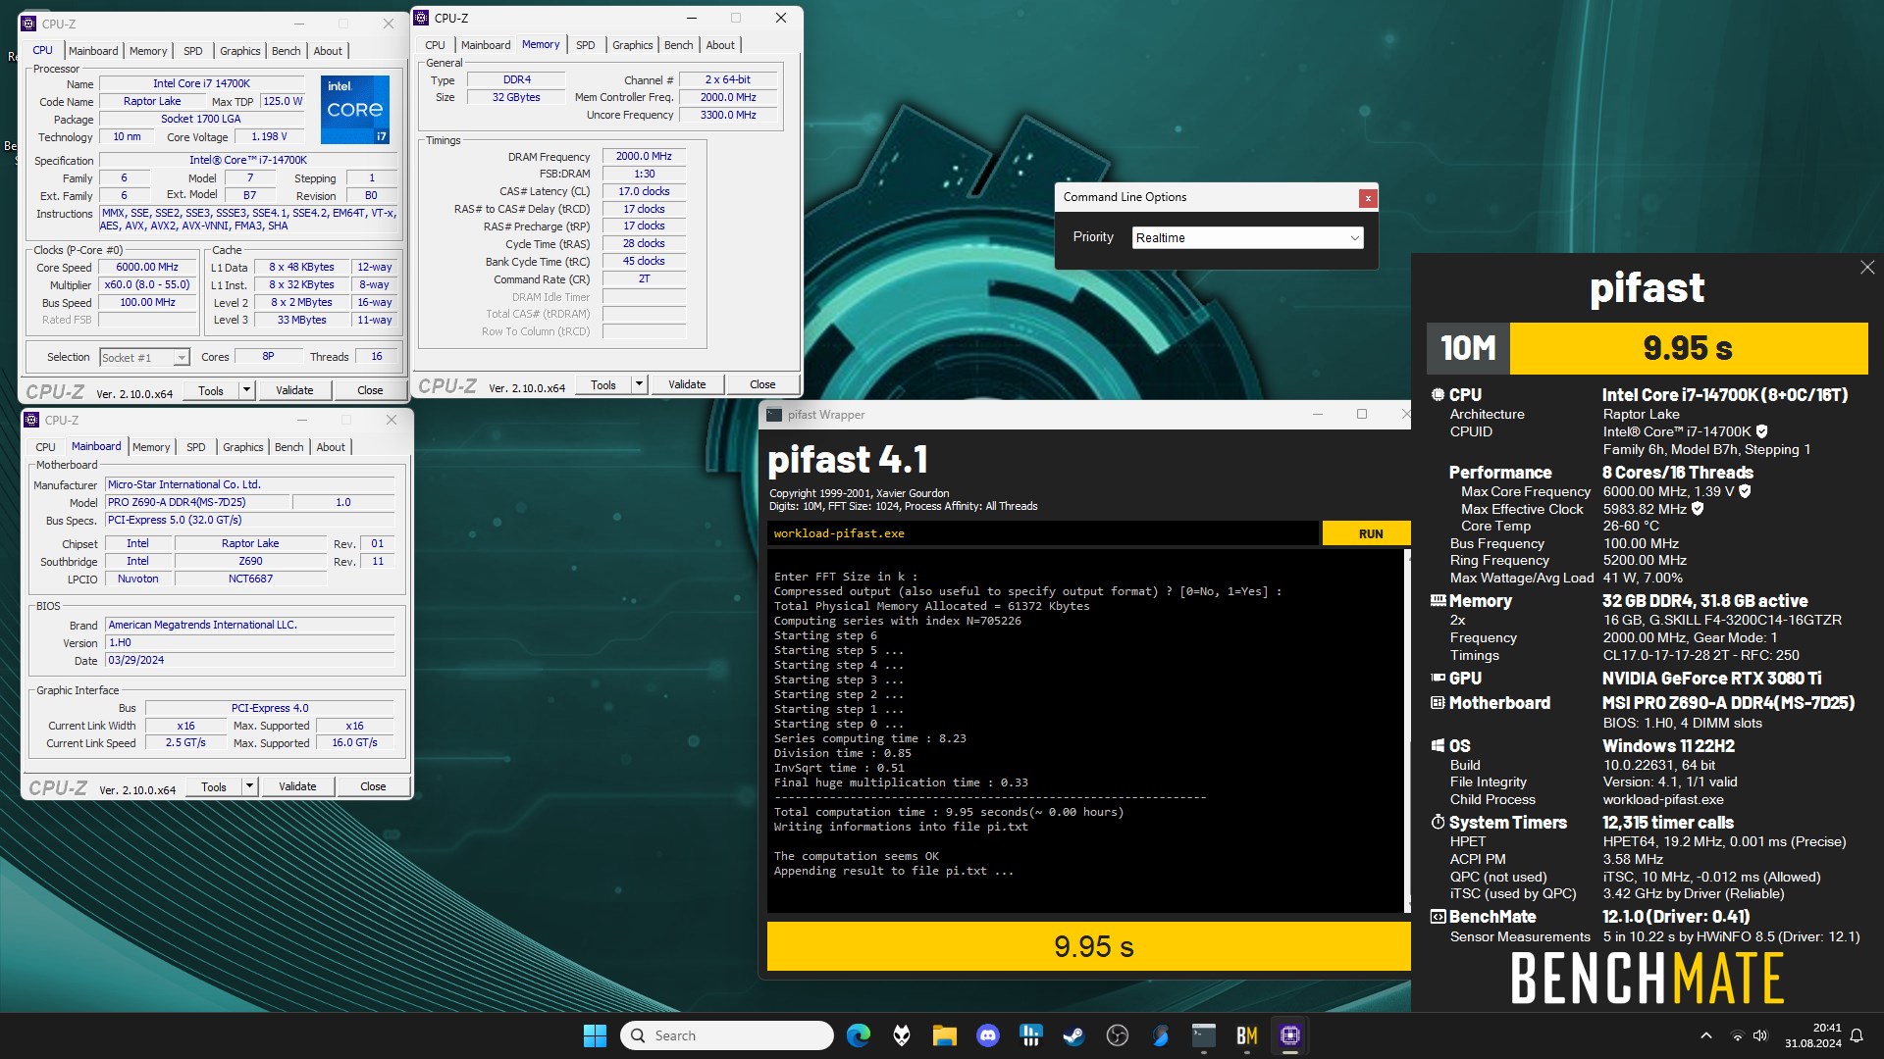Click the BenchMate section icon
This screenshot has height=1059, width=1884.
click(1438, 916)
